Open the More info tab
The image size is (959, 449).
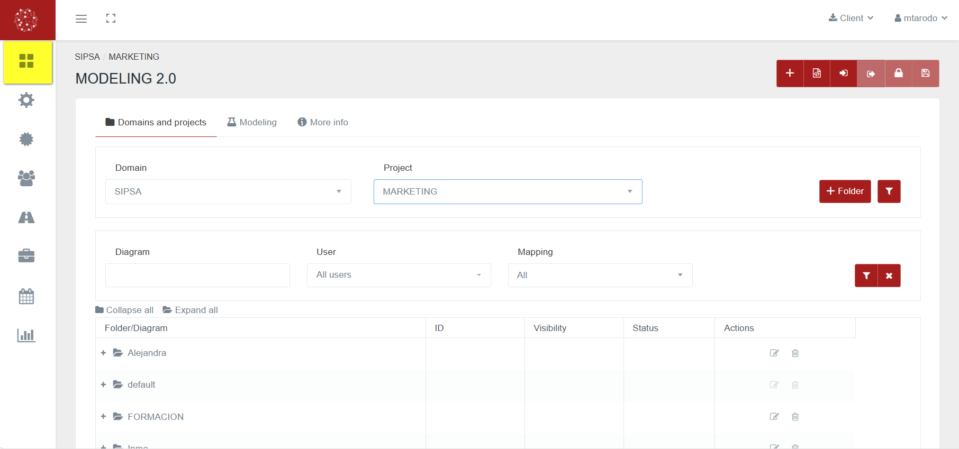point(323,122)
